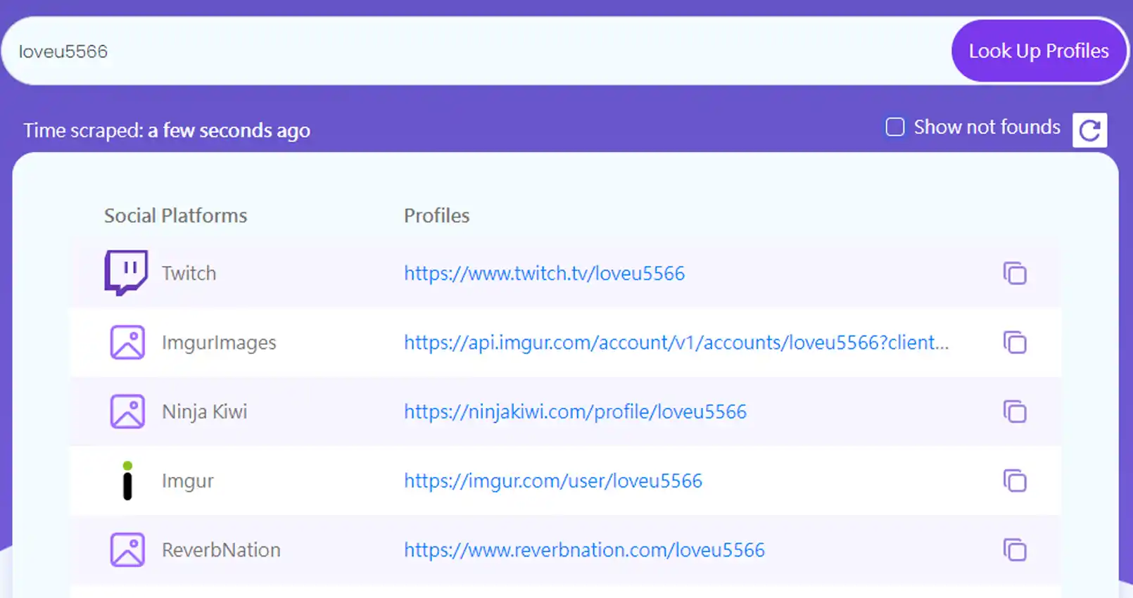Open the api.imgur.com accounts link
This screenshot has width=1133, height=598.
point(676,343)
